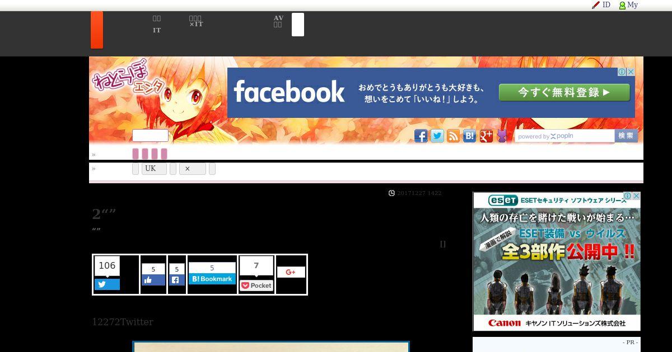Open the Hatena B! icon in header
The height and width of the screenshot is (352, 672).
(x=469, y=136)
